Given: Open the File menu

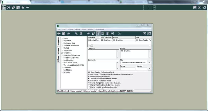Looking at the screenshot, I should click(59, 30).
